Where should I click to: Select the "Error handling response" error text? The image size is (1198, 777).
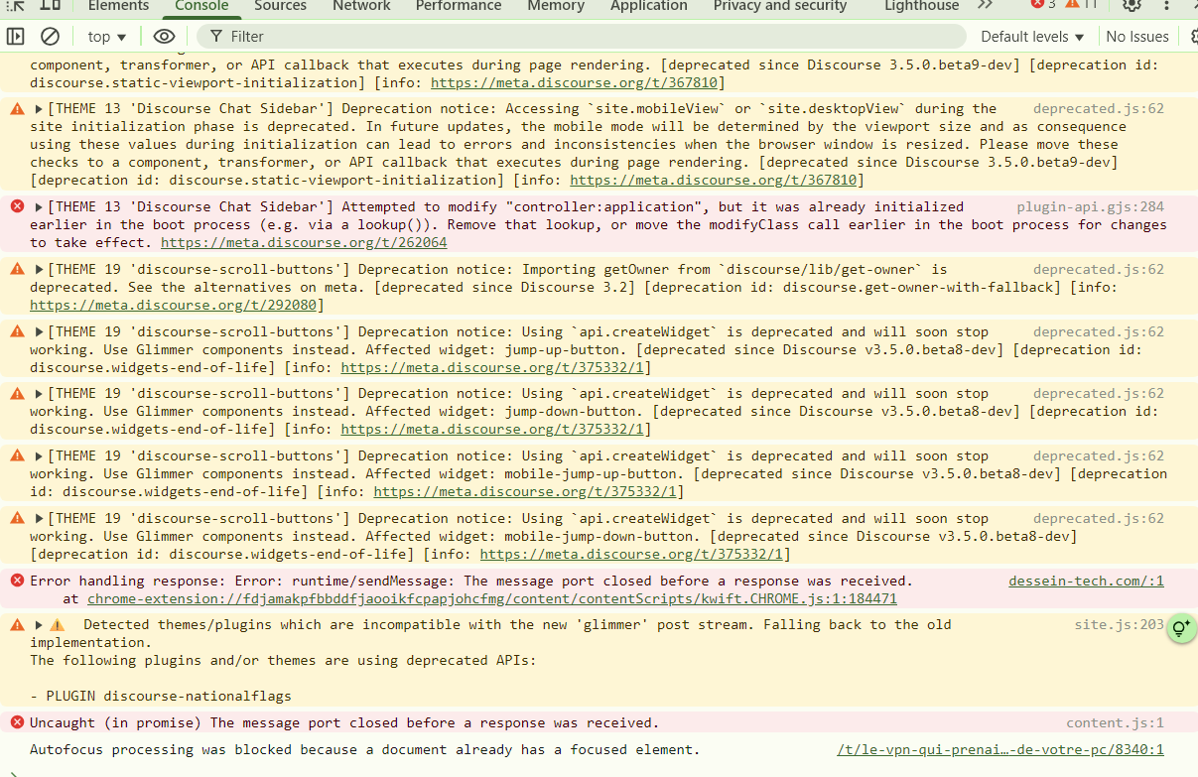click(470, 582)
